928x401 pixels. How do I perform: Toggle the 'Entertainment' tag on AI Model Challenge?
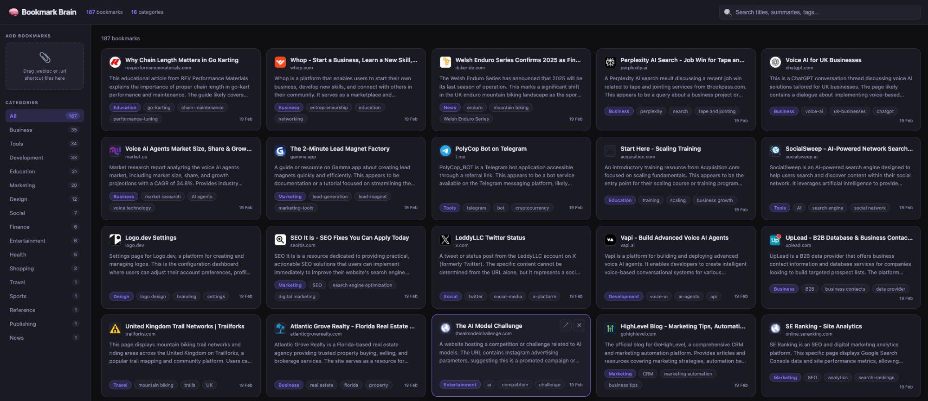point(460,384)
